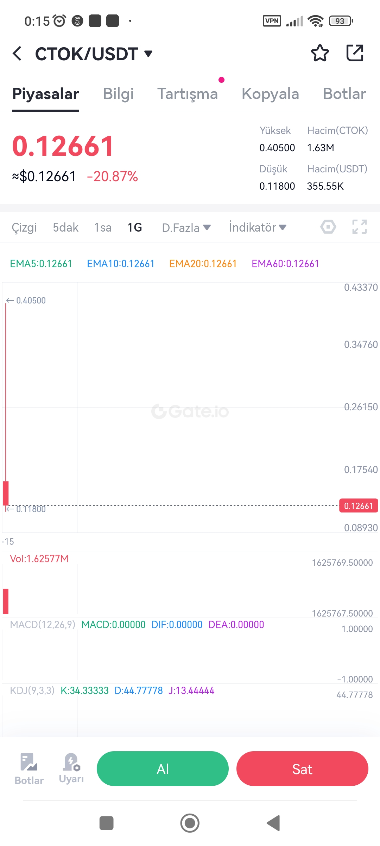Tap the green Al buy button
The image size is (380, 846).
pos(163,769)
